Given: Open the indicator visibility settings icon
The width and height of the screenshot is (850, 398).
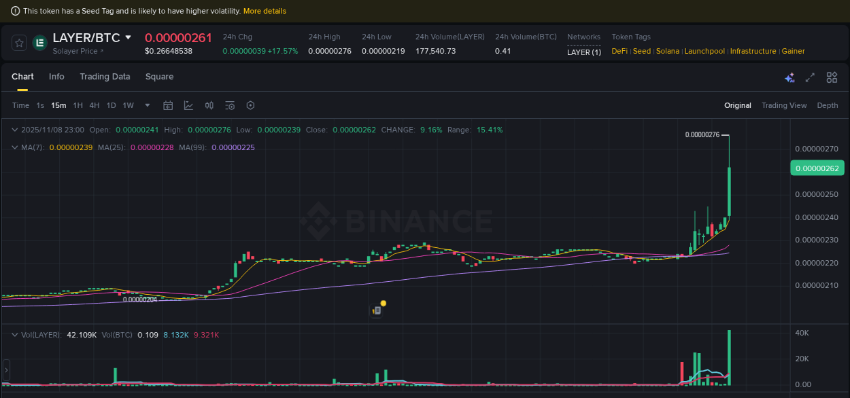Looking at the screenshot, I should [x=229, y=105].
